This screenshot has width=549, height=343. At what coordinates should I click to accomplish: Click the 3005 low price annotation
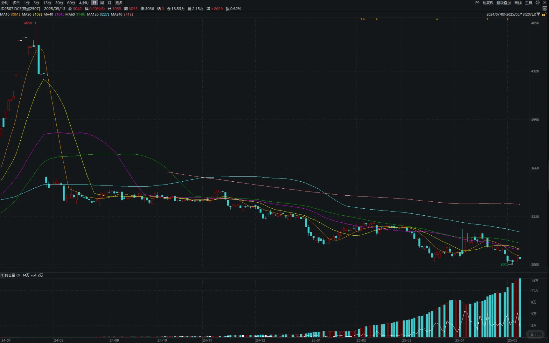(x=504, y=264)
